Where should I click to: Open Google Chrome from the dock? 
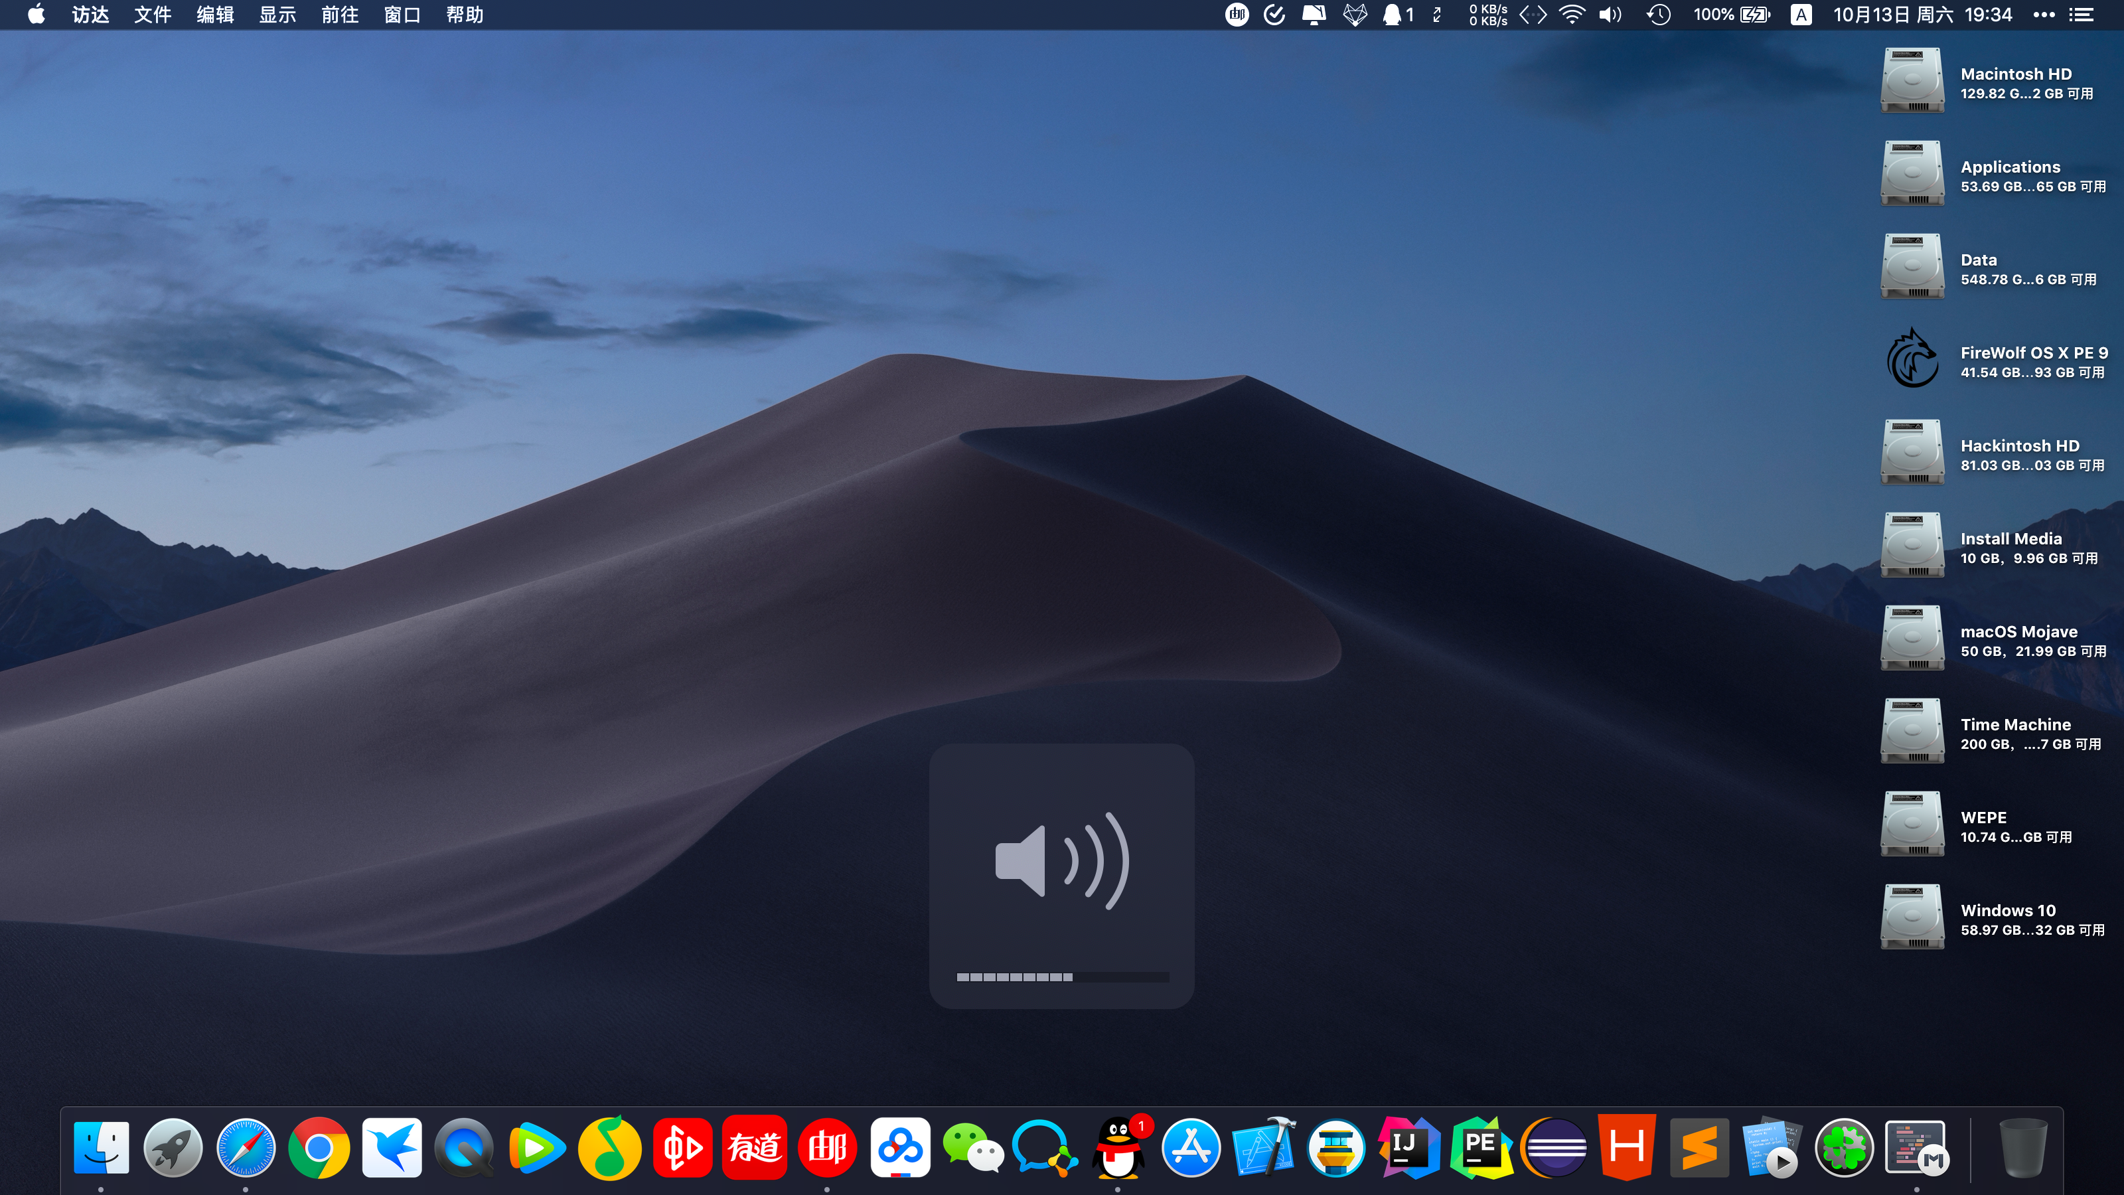tap(319, 1147)
